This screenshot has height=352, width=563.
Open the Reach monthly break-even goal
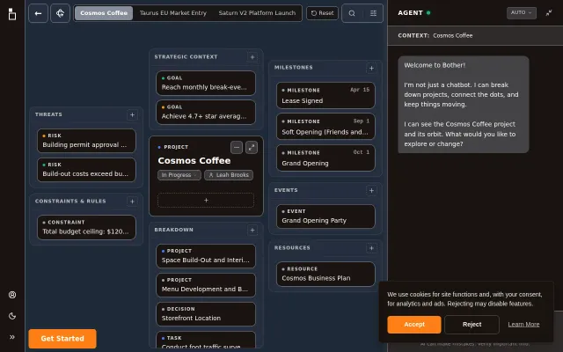pos(206,83)
